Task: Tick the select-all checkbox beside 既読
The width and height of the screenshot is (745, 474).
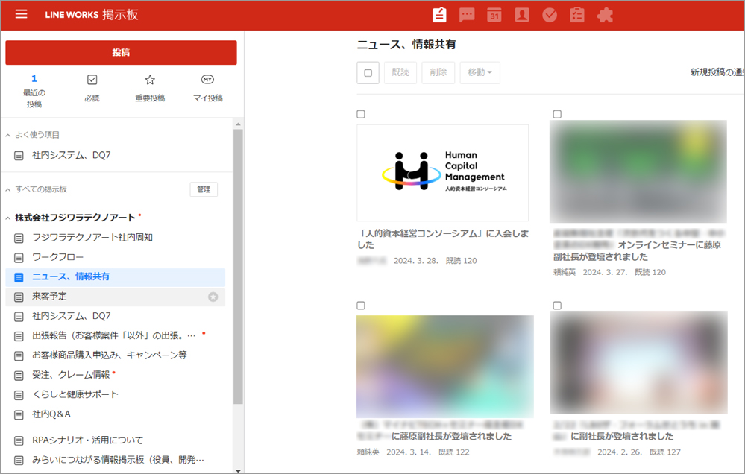Action: pos(368,72)
